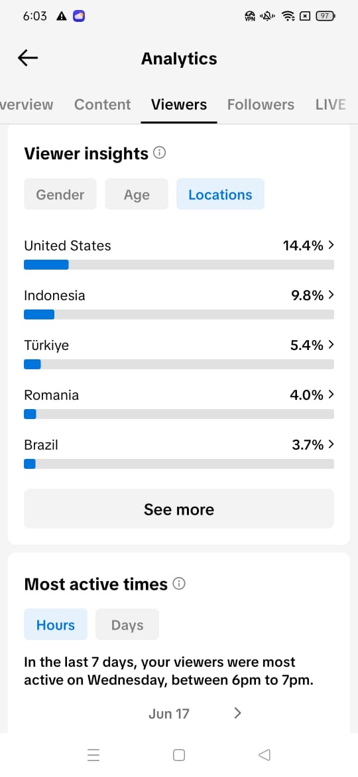Screen dimensions: 358x777
Task: Expand United States location chevron
Action: tap(331, 245)
